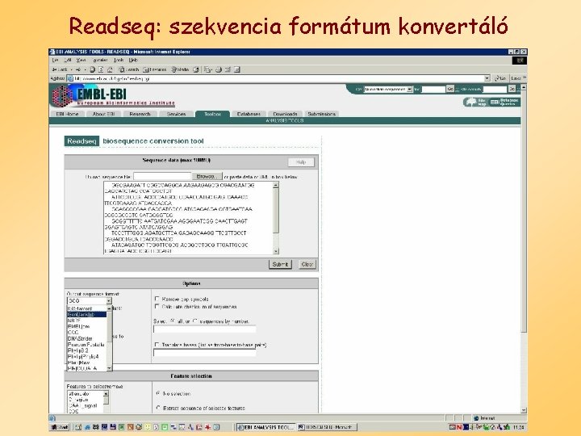Click the Stop loading toolbar icon
This screenshot has height=436, width=581.
[x=92, y=69]
